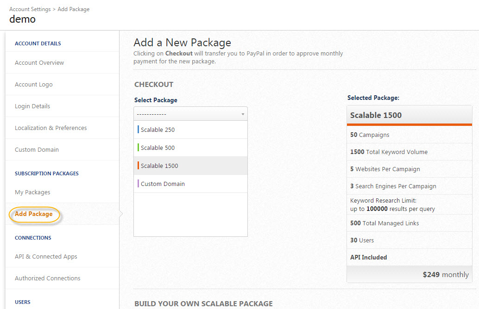Image resolution: width=479 pixels, height=309 pixels.
Task: Click highlighted Add Package link
Action: pyautogui.click(x=34, y=214)
